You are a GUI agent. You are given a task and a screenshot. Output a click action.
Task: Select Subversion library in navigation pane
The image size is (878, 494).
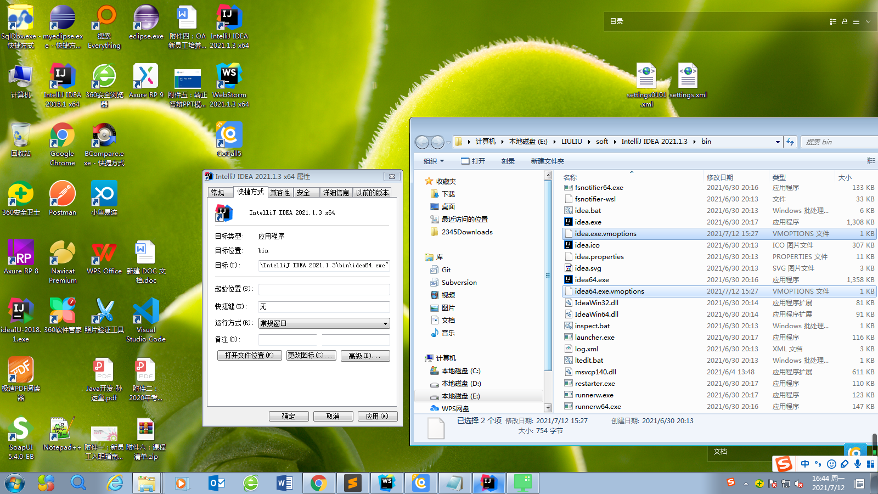[x=459, y=283]
